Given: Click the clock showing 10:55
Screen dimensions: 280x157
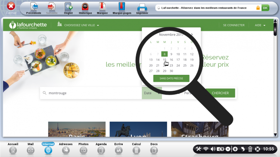Looking at the screenshot, I should pos(268,149).
